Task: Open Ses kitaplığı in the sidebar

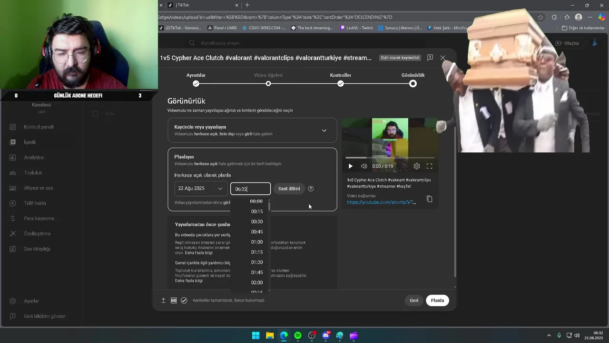Action: click(x=37, y=249)
